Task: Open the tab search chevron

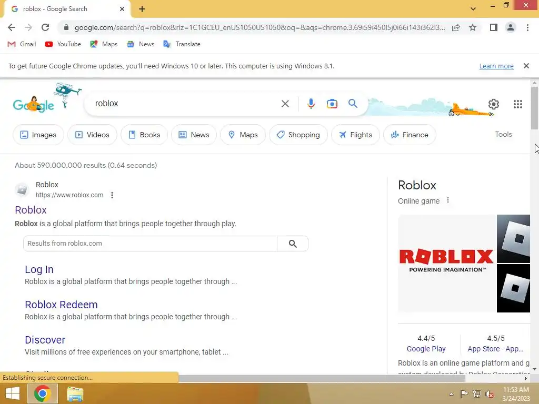Action: [x=473, y=9]
